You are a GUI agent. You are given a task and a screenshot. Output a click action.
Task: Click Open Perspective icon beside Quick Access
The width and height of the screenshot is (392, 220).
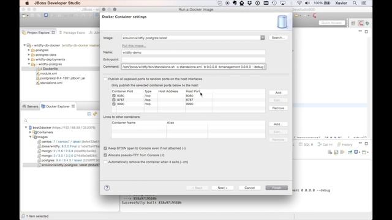click(x=353, y=23)
